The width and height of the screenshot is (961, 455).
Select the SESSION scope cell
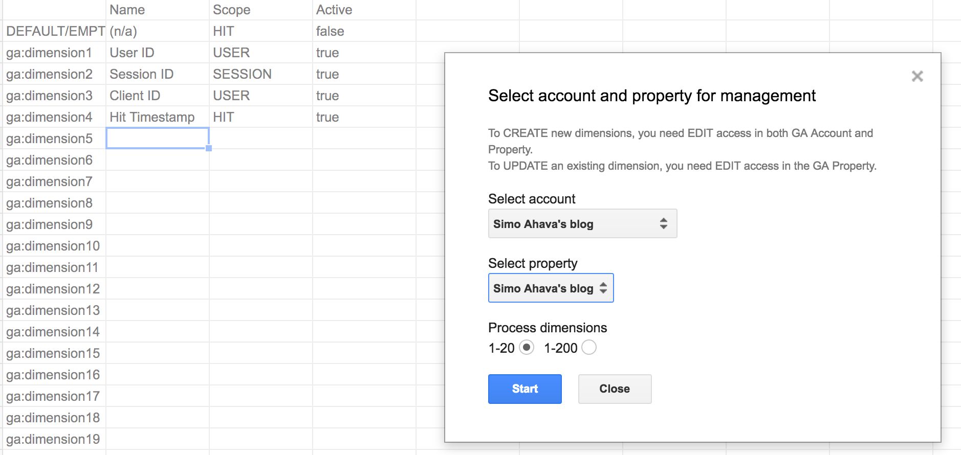pyautogui.click(x=260, y=74)
